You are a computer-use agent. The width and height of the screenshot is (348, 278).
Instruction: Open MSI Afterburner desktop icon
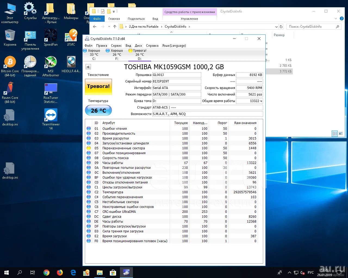[51, 66]
